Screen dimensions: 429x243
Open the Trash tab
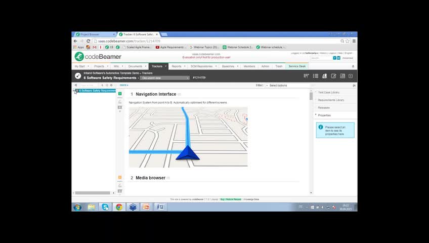point(279,66)
